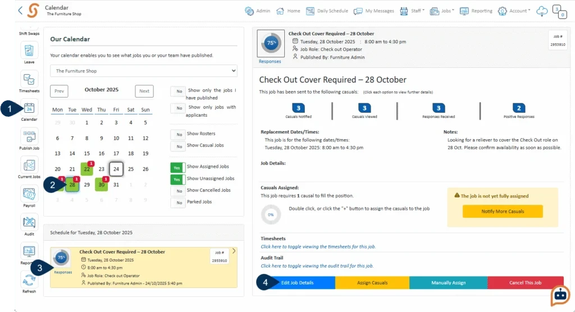
Task: Expand the Account menu in the top bar
Action: tap(514, 11)
